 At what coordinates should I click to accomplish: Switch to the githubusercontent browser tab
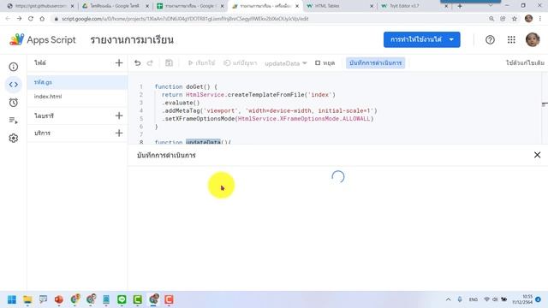pos(40,6)
